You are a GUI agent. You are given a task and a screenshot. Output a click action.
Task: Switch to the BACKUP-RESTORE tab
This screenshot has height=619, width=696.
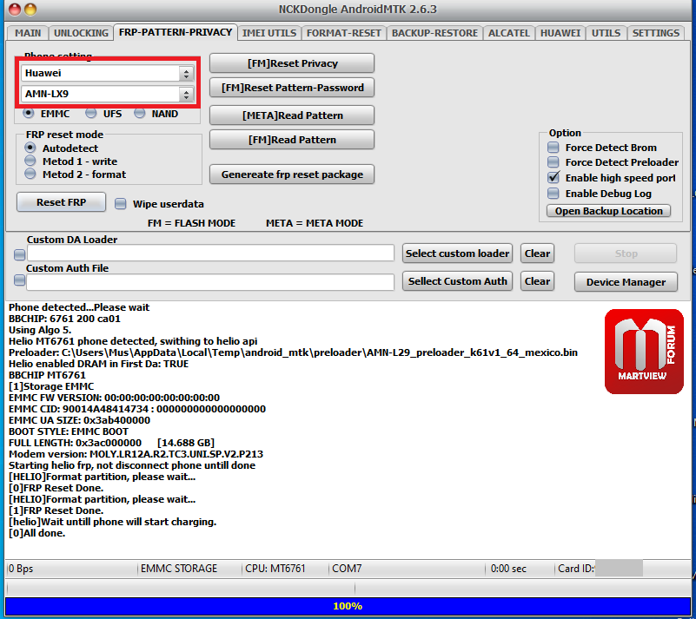pos(434,33)
